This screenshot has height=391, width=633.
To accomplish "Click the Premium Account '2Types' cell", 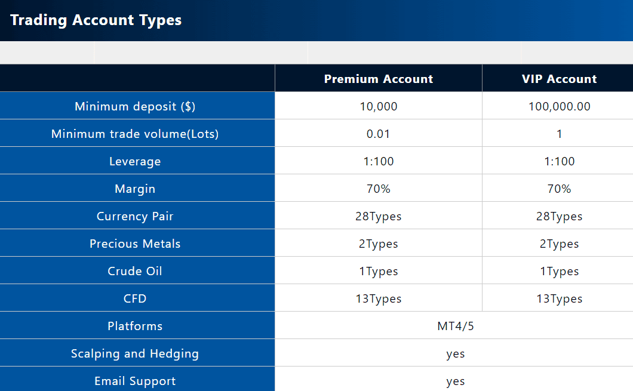I will (378, 244).
